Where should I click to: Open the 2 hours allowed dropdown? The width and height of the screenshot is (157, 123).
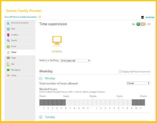click(138, 83)
